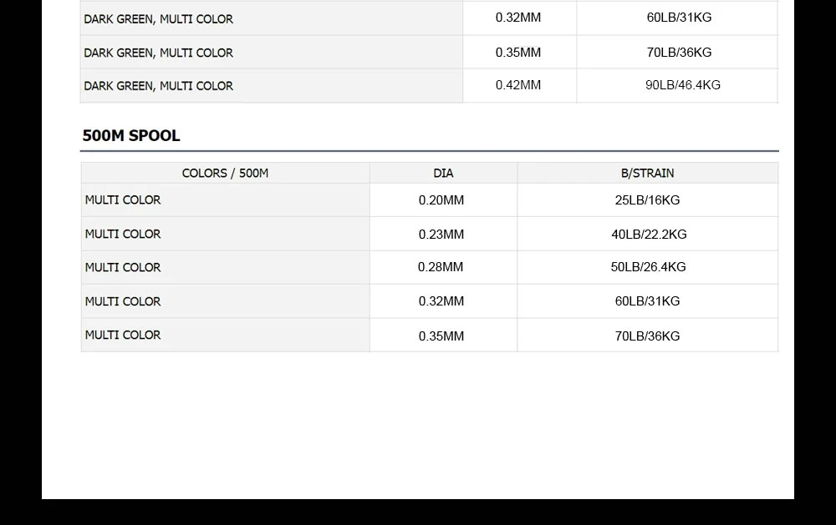Select 0.35MM in the 500M spool table
Screen dimensions: 836x525
click(441, 336)
